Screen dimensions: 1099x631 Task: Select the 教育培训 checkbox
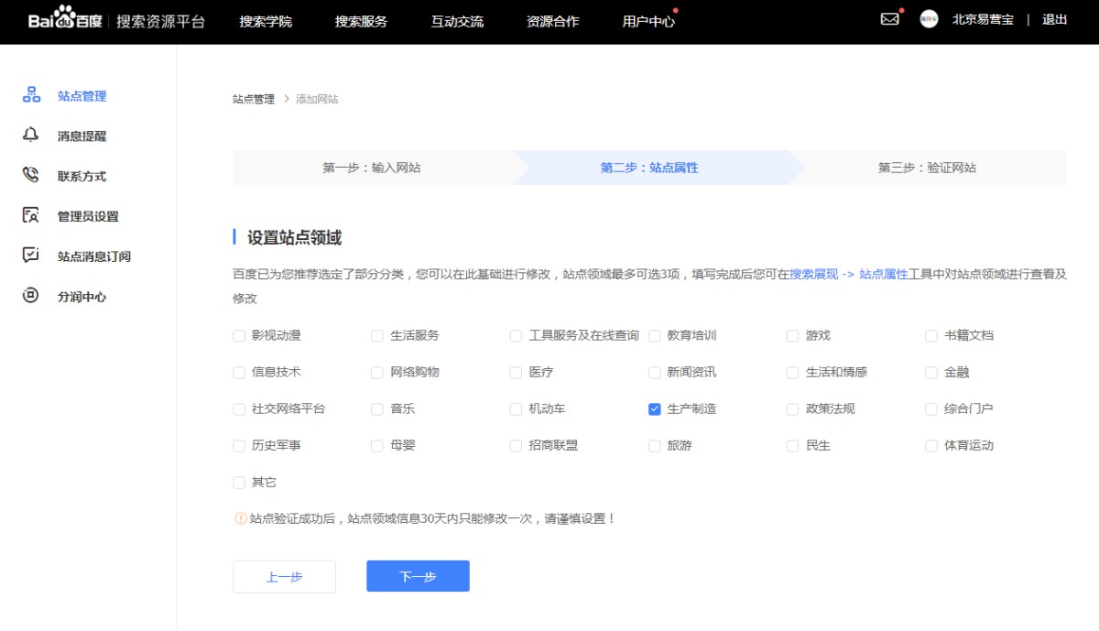coord(654,336)
